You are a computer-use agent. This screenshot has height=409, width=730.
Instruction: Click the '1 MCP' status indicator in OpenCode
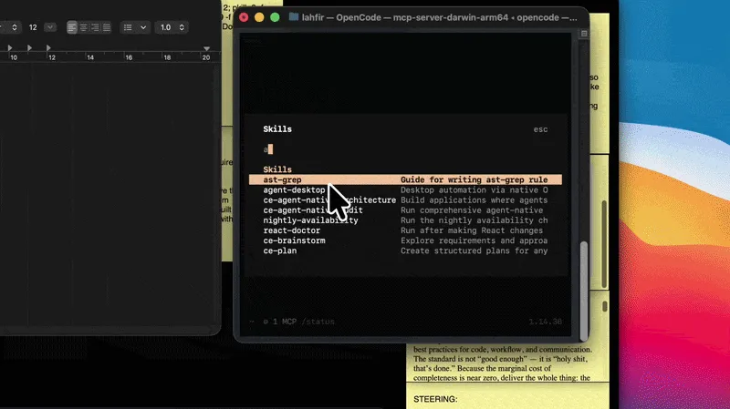tap(280, 322)
